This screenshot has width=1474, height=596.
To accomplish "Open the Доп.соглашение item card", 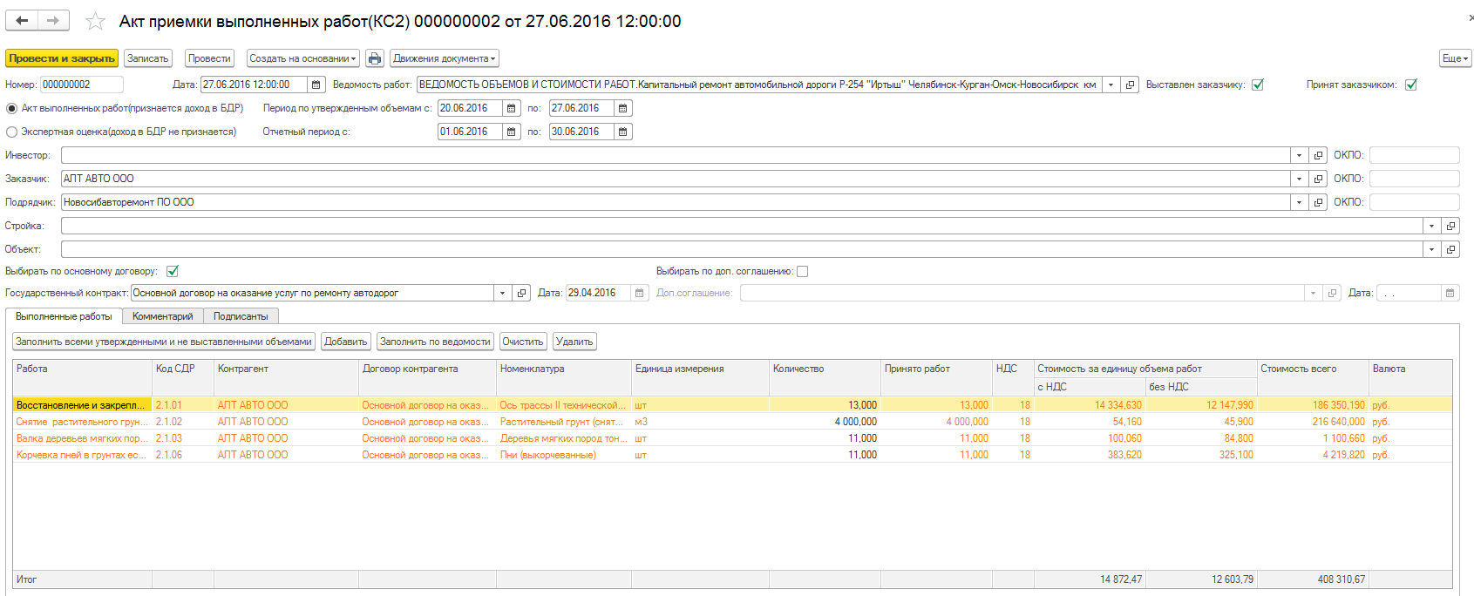I will [x=1332, y=293].
